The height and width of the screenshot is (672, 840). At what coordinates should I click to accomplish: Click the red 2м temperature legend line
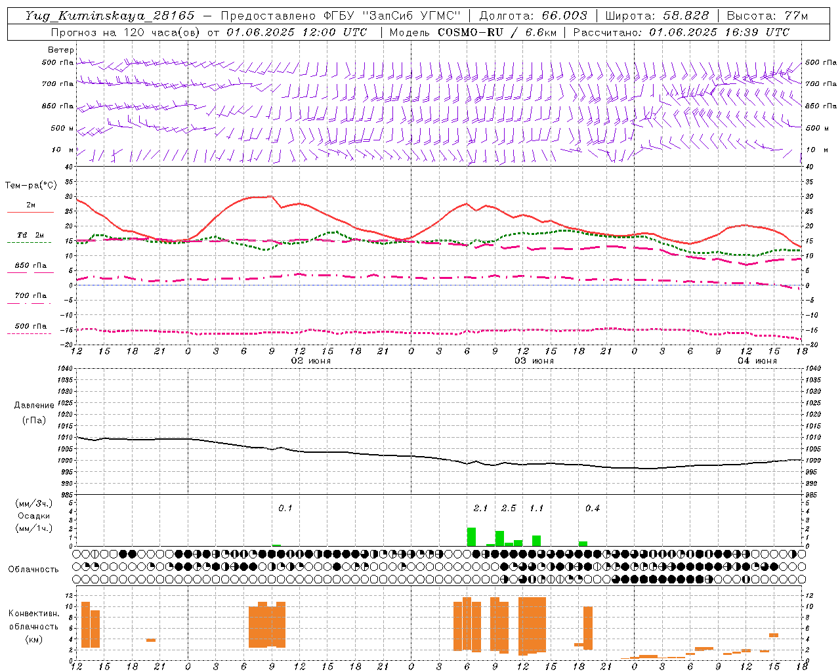coord(30,212)
